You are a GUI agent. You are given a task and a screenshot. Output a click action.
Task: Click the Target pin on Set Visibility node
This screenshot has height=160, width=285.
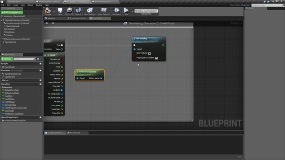coord(134,49)
